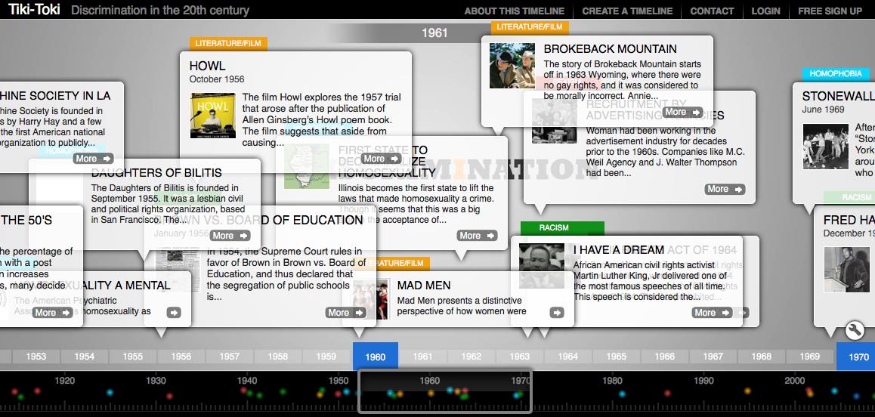
Task: Click 1920 on the overview strip
Action: [x=65, y=381]
